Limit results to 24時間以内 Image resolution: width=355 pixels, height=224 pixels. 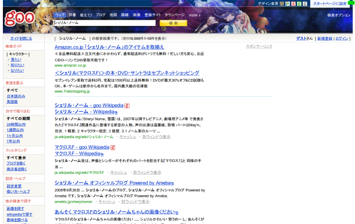coord(16,124)
